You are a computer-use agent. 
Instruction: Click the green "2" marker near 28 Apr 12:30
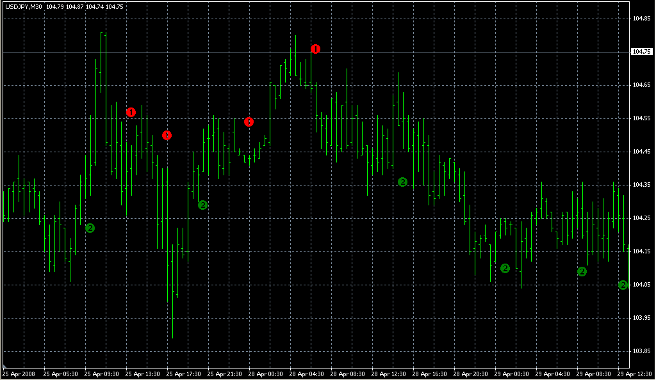[403, 182]
